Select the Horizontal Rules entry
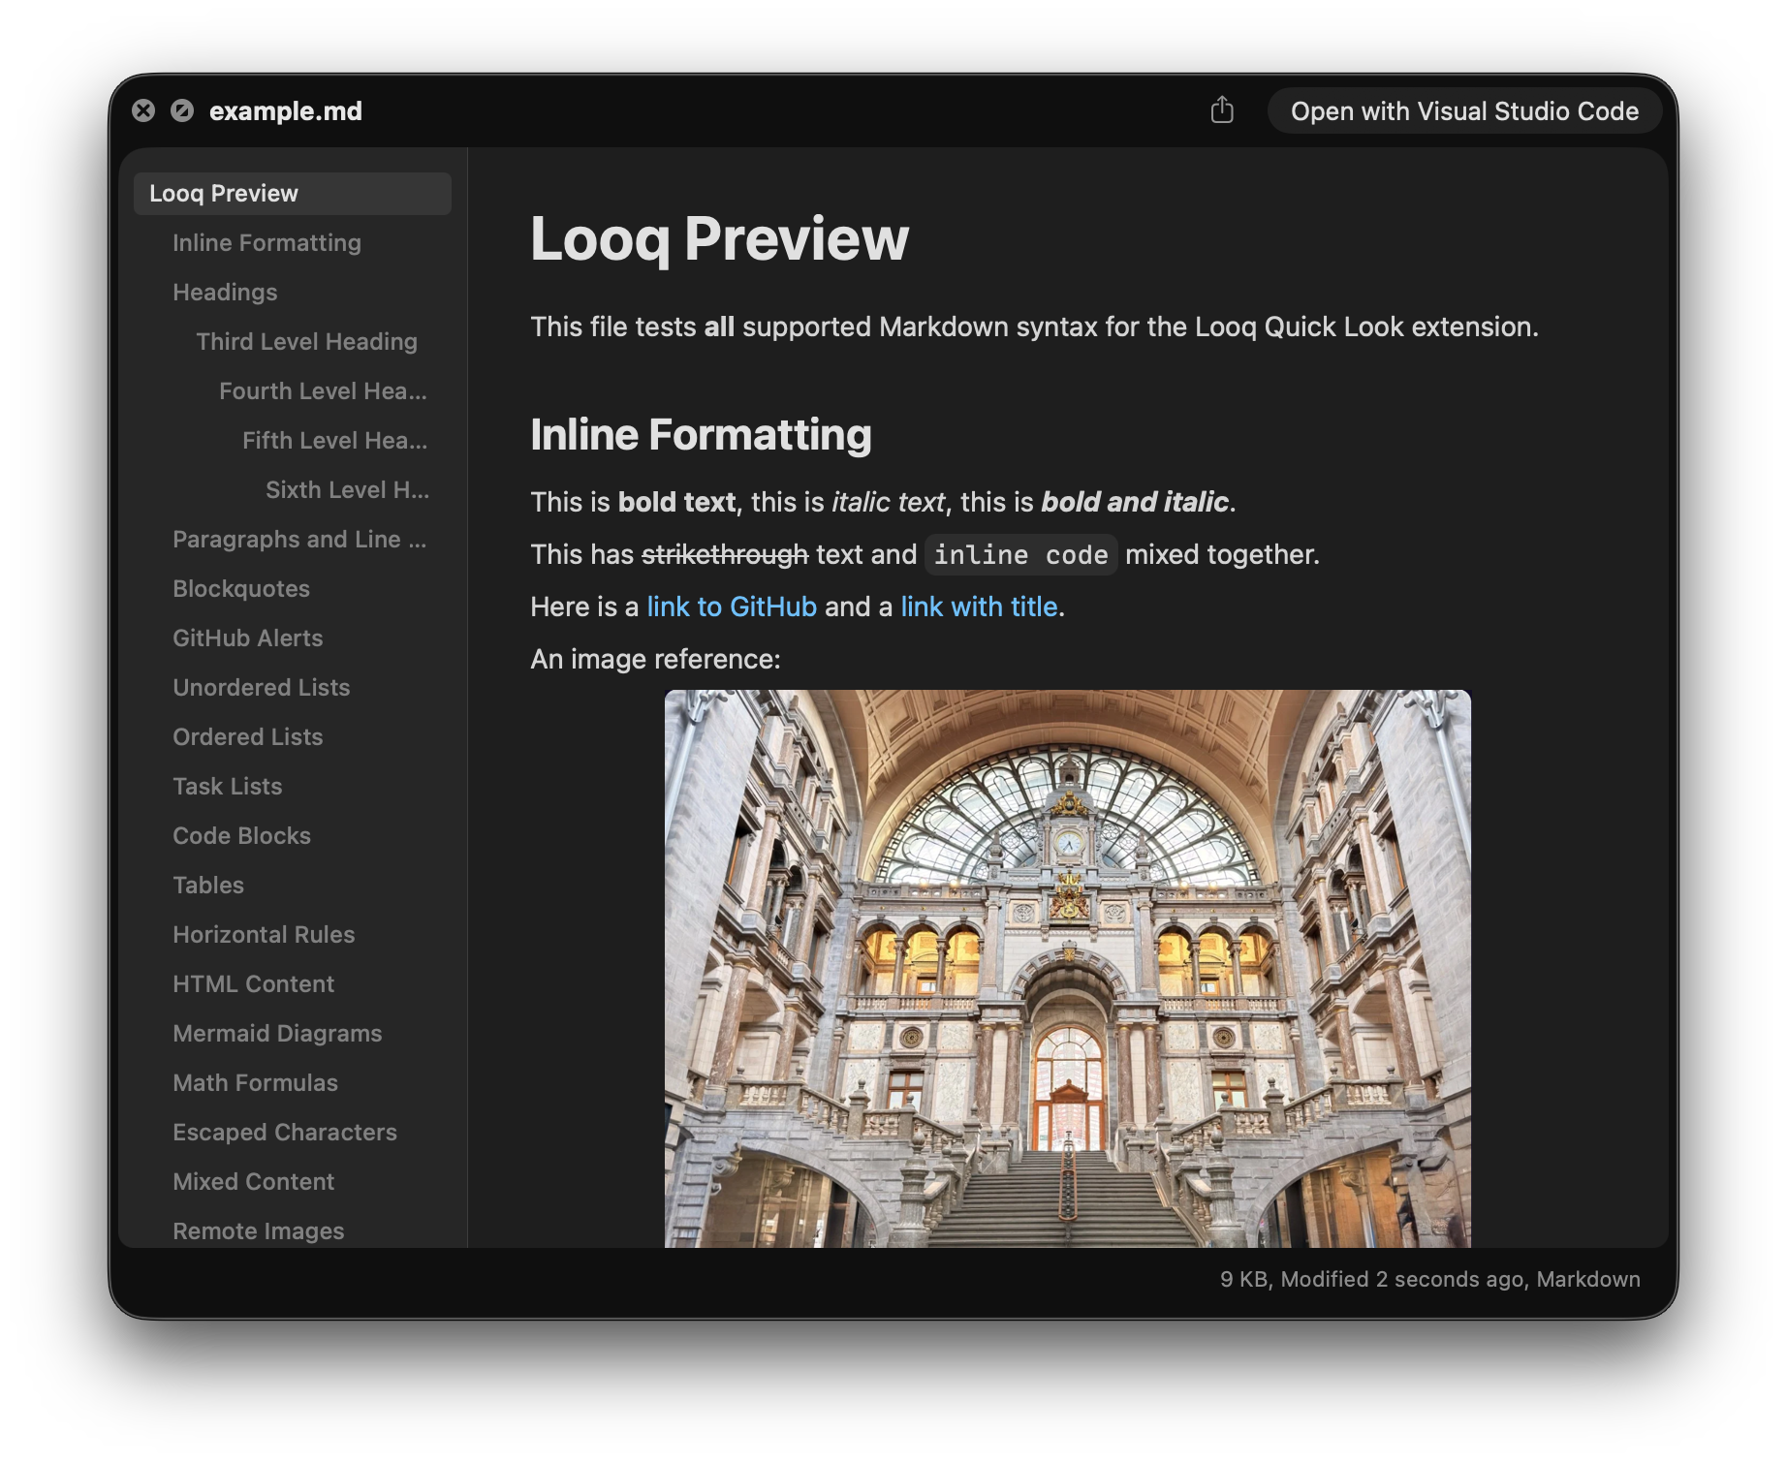The image size is (1787, 1463). pos(263,934)
